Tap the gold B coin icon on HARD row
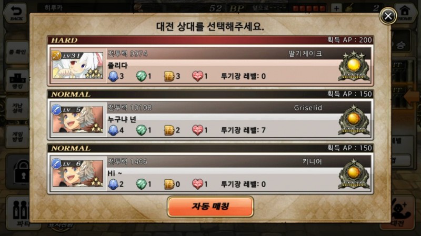The image size is (421, 236). click(x=169, y=76)
